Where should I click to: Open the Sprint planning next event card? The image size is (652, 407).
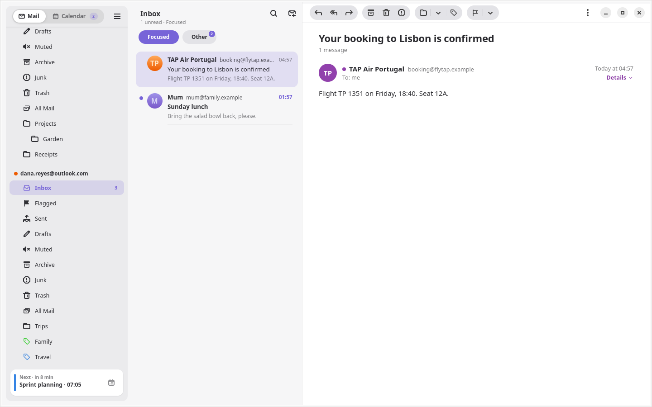click(67, 383)
